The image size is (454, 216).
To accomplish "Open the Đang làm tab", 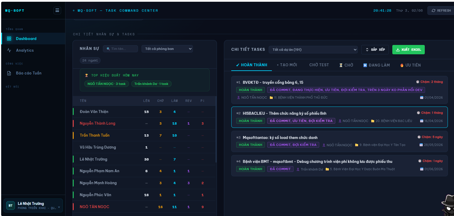I will [x=377, y=65].
